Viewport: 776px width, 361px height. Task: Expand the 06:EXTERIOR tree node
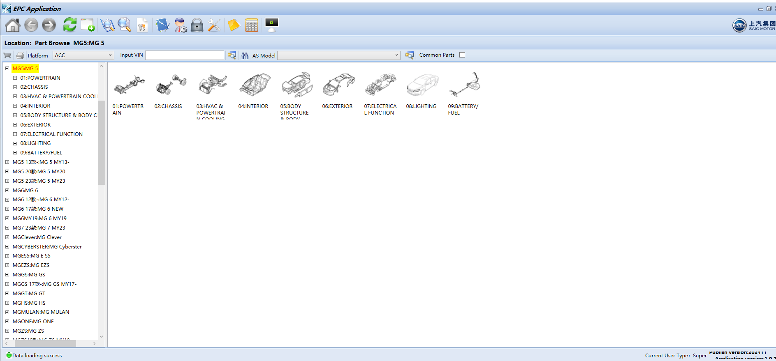(15, 125)
